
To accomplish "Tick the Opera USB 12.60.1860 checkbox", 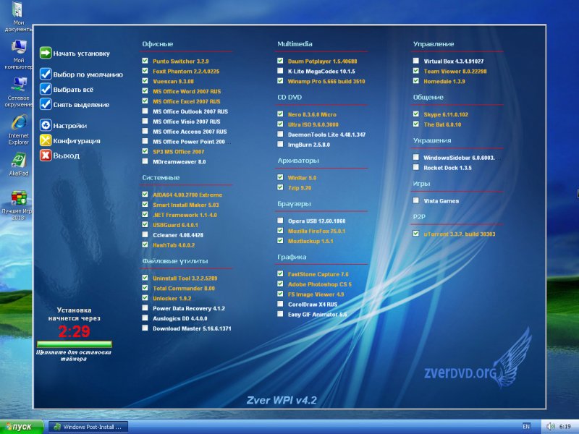I will [x=280, y=221].
